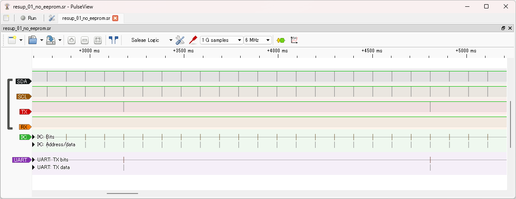
Task: Click the +3000 ms ruler mark
Action: (x=89, y=50)
